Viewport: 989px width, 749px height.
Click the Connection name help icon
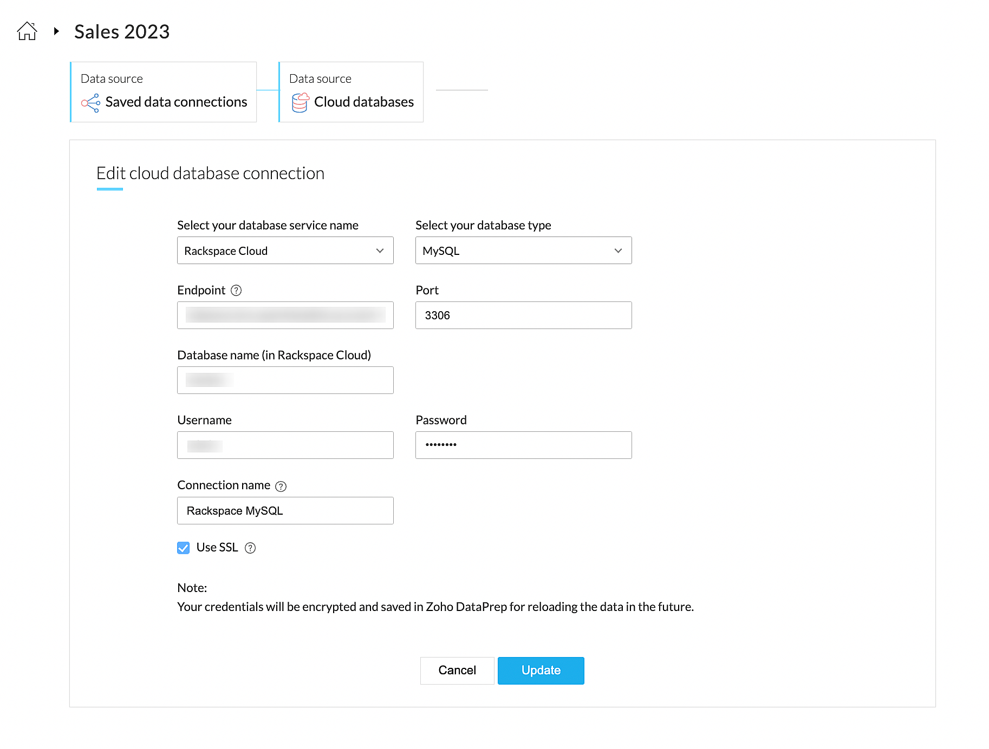(281, 486)
